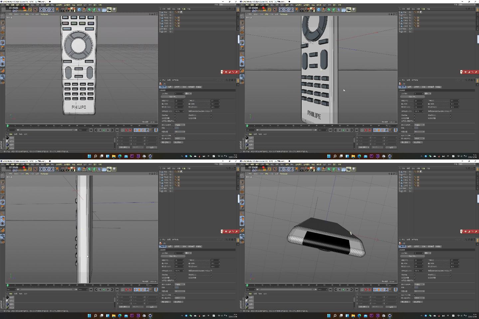The image size is (479, 319).
Task: Select black material ball in front-view Material Manager
Action: pyautogui.click(x=7, y=138)
